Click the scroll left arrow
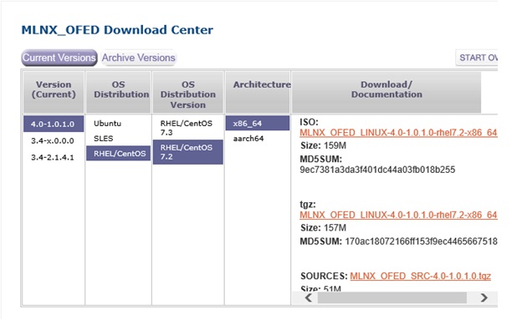The image size is (522, 320). click(x=309, y=297)
